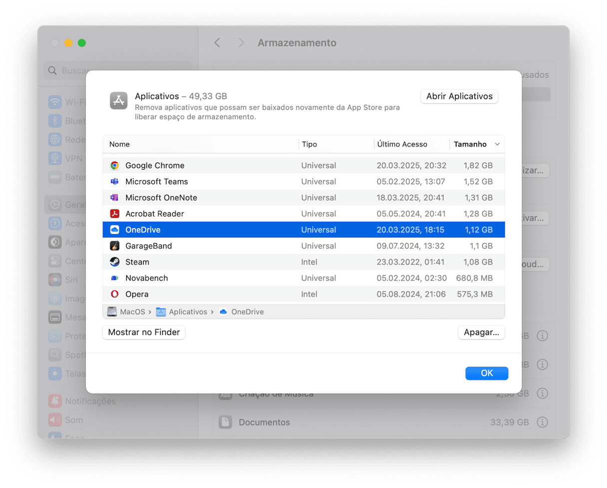Click the Siri icon in settings sidebar
This screenshot has height=488, width=607.
55,279
